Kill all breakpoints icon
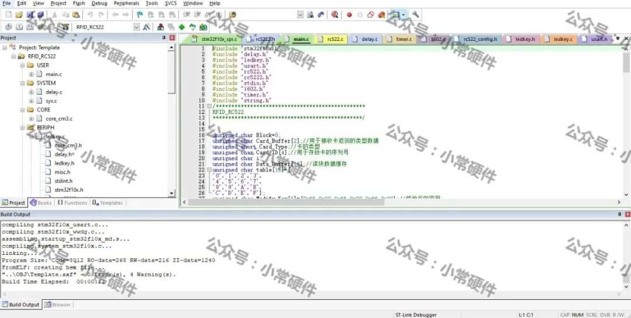This screenshot has width=631, height=318. (382, 15)
